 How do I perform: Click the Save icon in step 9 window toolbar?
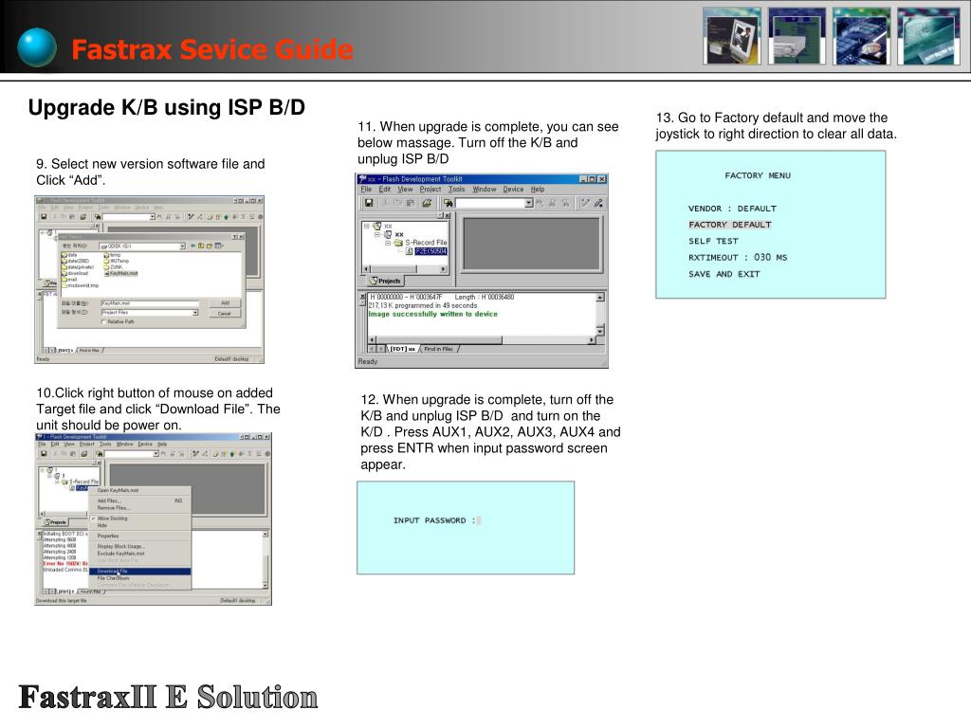tap(44, 217)
